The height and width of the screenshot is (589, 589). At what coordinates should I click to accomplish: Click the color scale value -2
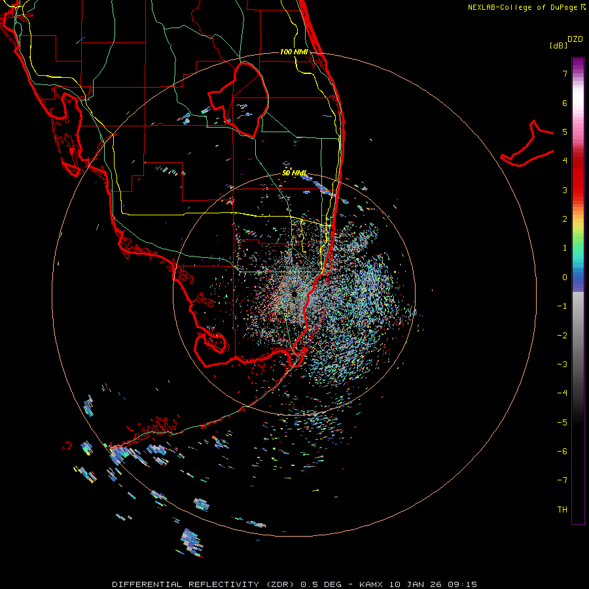562,336
